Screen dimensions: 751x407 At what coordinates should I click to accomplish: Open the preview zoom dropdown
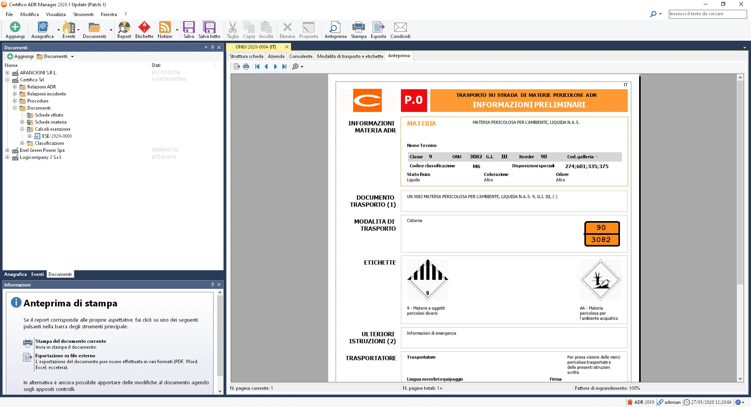(x=302, y=67)
